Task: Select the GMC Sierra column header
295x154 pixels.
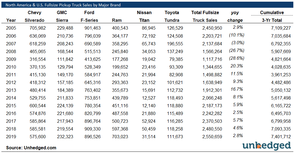Action: click(x=62, y=16)
